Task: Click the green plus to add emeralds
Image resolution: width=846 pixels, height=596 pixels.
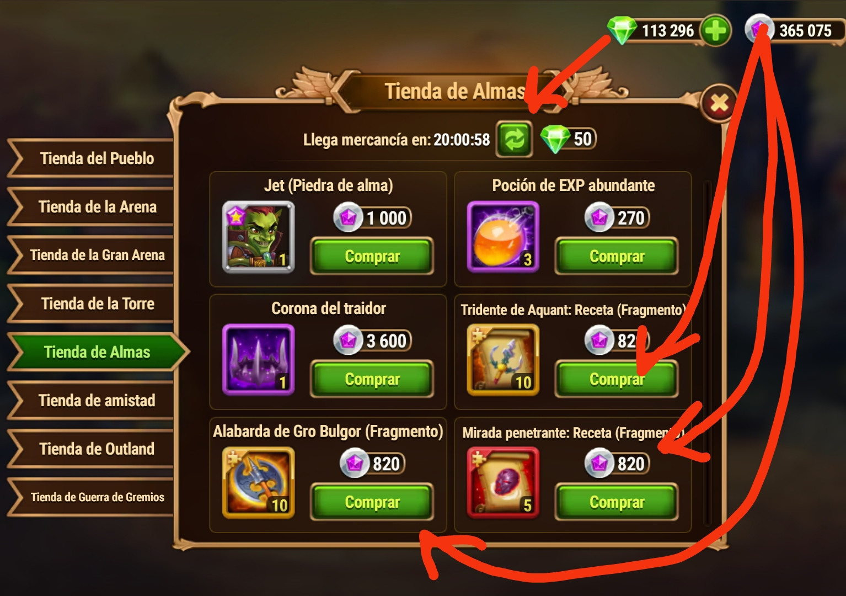Action: (x=715, y=30)
